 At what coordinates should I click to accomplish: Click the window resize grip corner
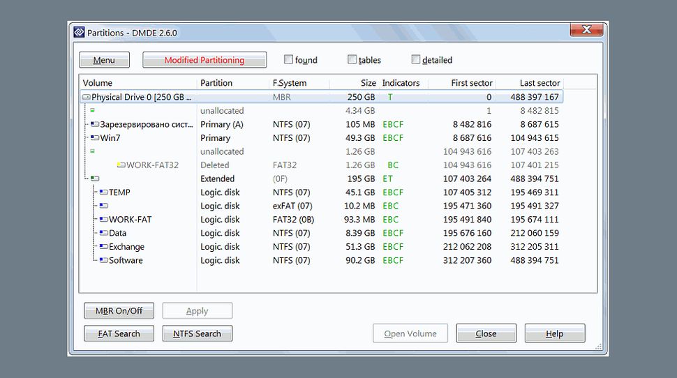[x=598, y=347]
